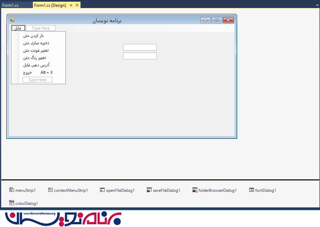
Task: Click the saveFileDialog1 component icon
Action: (x=149, y=190)
